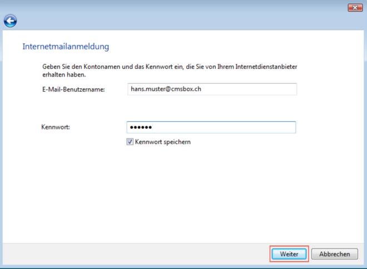
Task: Click the masked password dots
Action: click(x=141, y=127)
